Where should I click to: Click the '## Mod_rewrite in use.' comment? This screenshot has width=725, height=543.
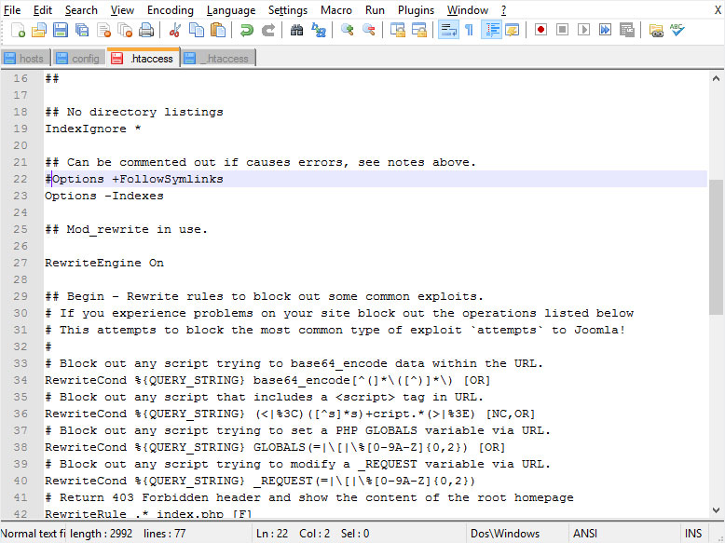[126, 230]
